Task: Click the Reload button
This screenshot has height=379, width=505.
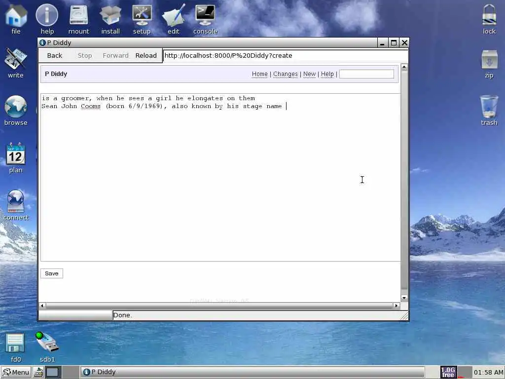Action: [x=146, y=55]
